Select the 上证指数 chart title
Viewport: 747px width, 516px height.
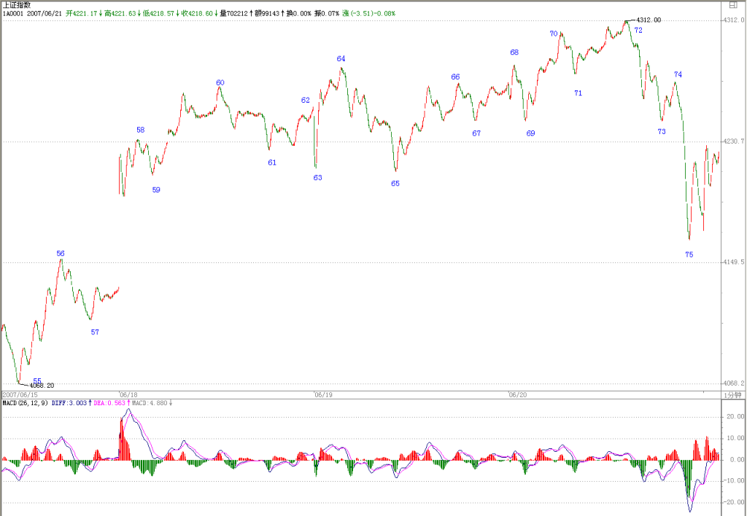17,5
